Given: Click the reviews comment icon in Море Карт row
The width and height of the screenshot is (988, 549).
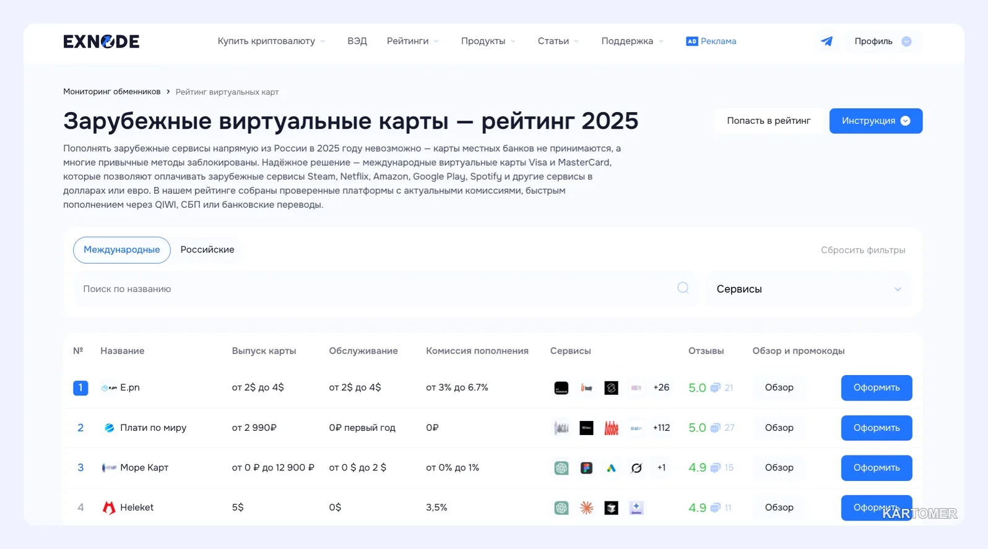Looking at the screenshot, I should click(x=715, y=468).
